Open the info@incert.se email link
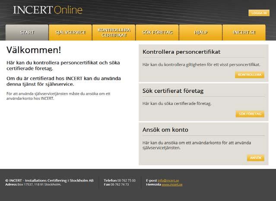The height and width of the screenshot is (201, 276). [168, 181]
